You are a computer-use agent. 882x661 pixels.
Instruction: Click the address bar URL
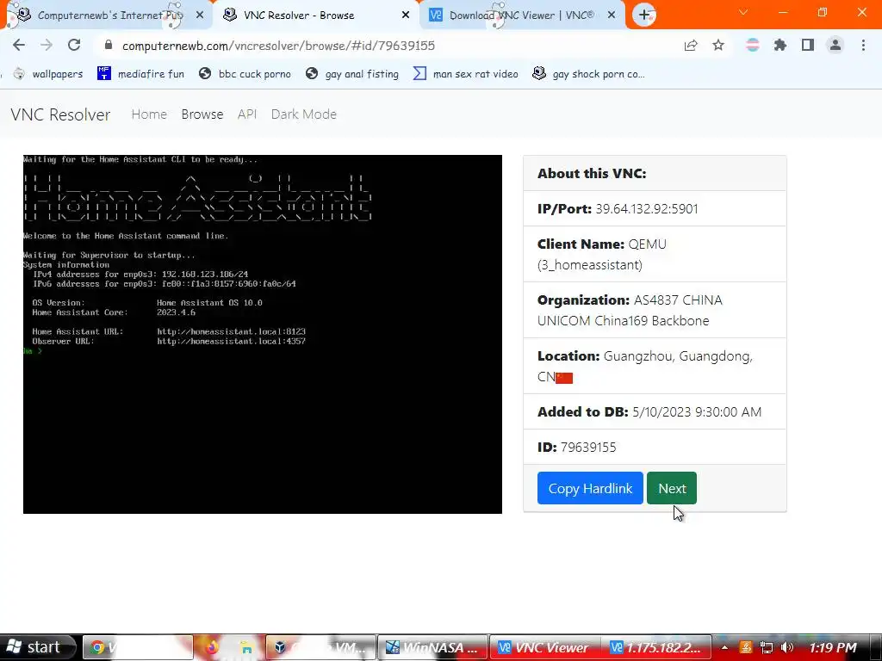(x=278, y=46)
